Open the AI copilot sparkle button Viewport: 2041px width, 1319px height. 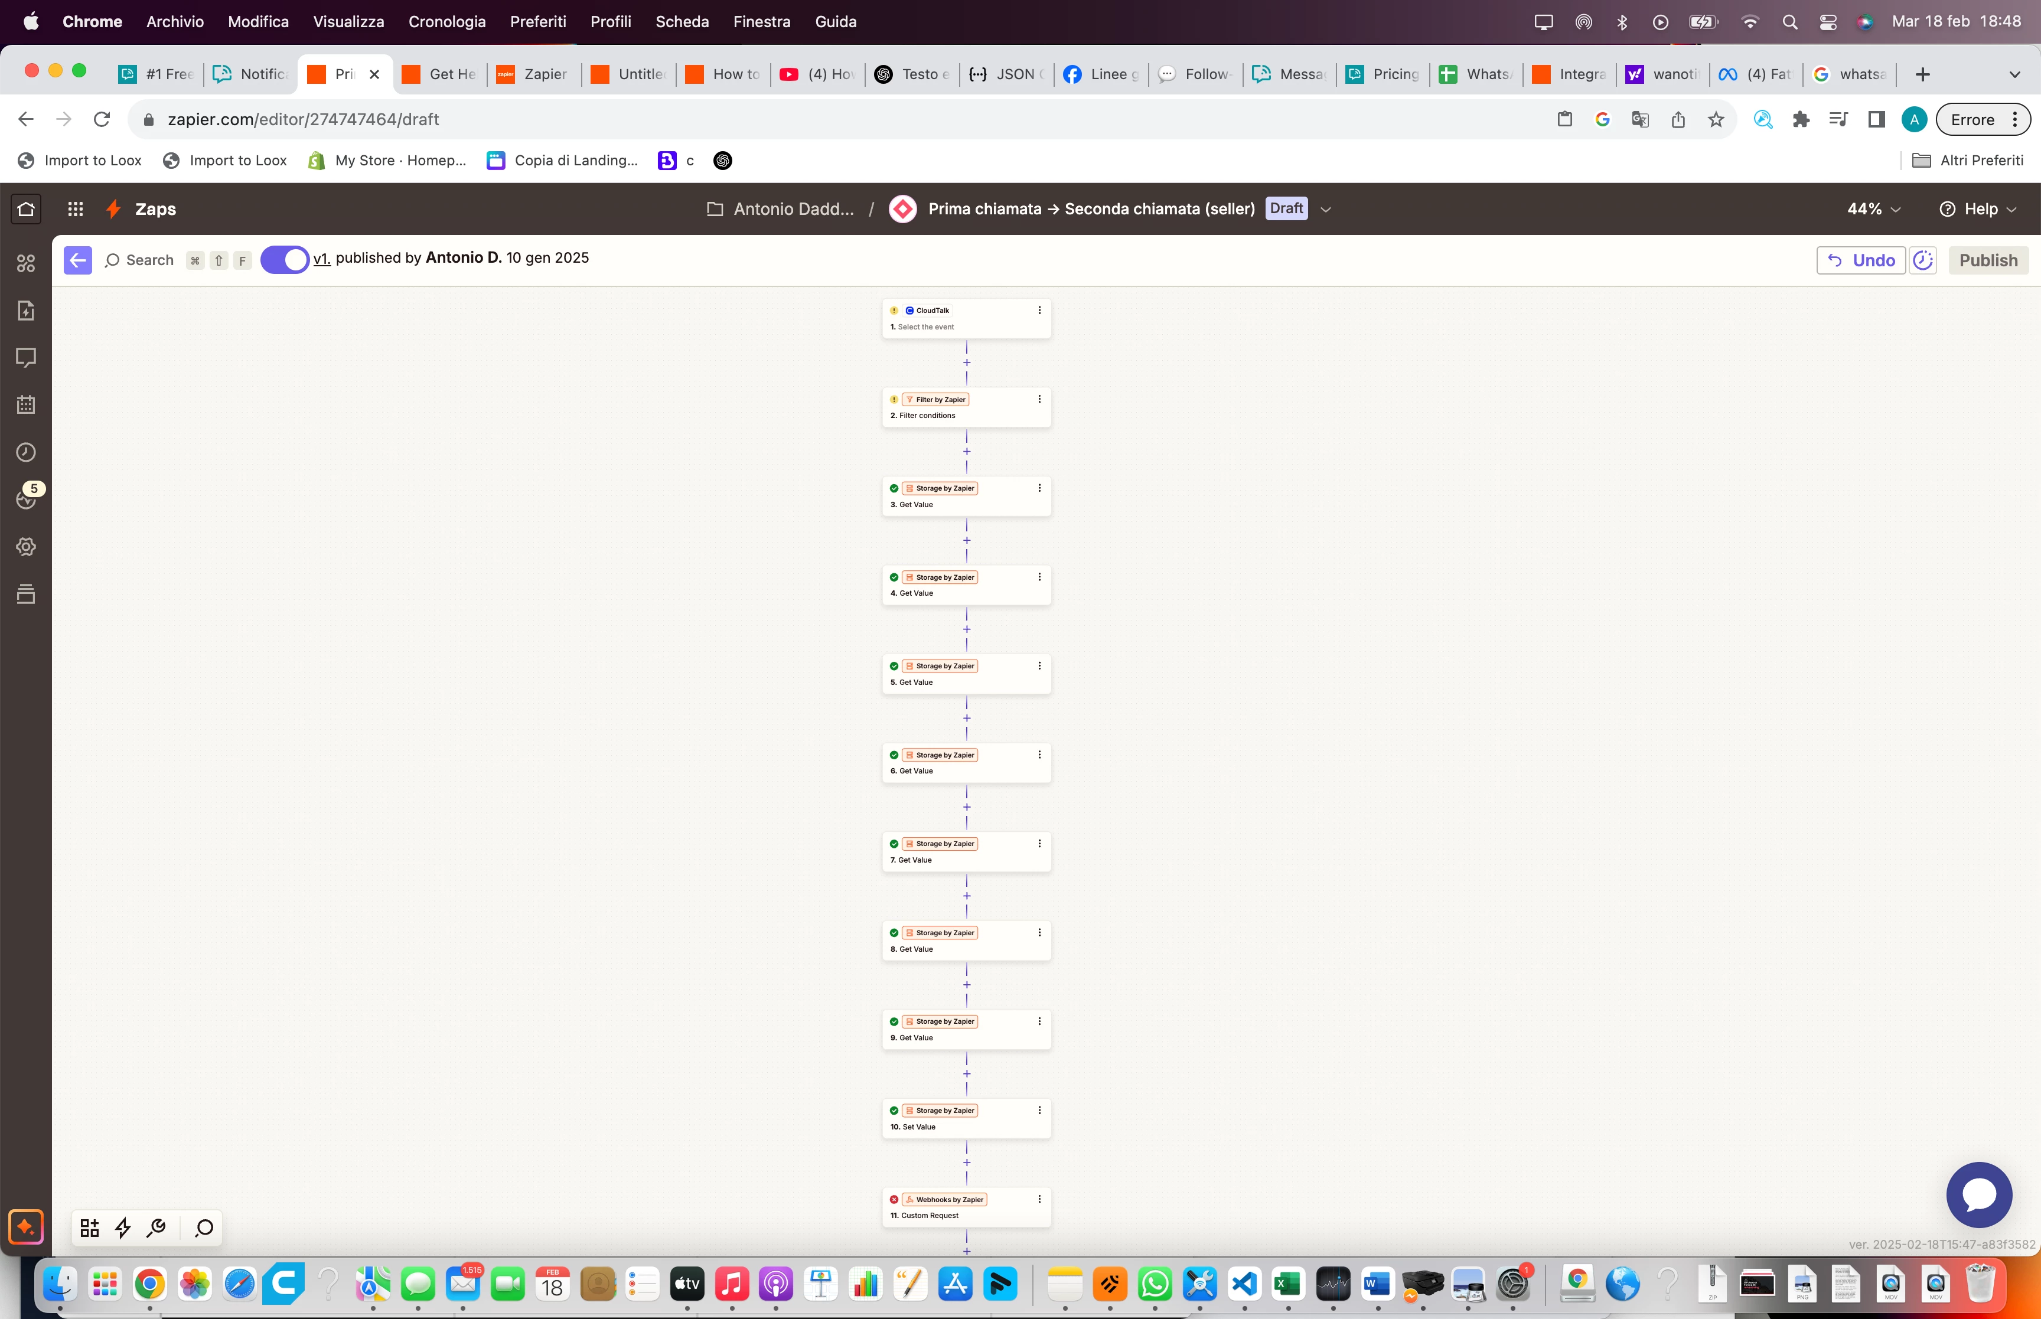click(x=26, y=1226)
